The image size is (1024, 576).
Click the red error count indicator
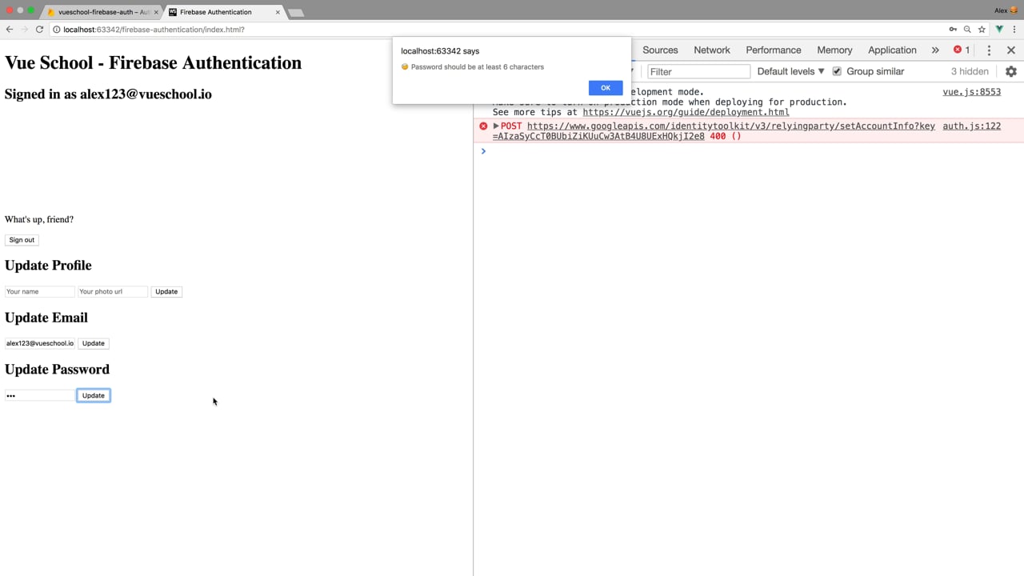point(962,50)
